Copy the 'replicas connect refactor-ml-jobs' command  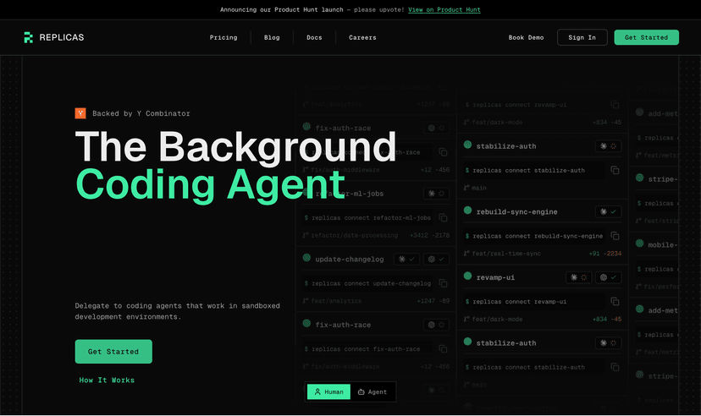443,218
